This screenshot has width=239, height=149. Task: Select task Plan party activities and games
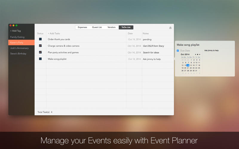pos(63,52)
